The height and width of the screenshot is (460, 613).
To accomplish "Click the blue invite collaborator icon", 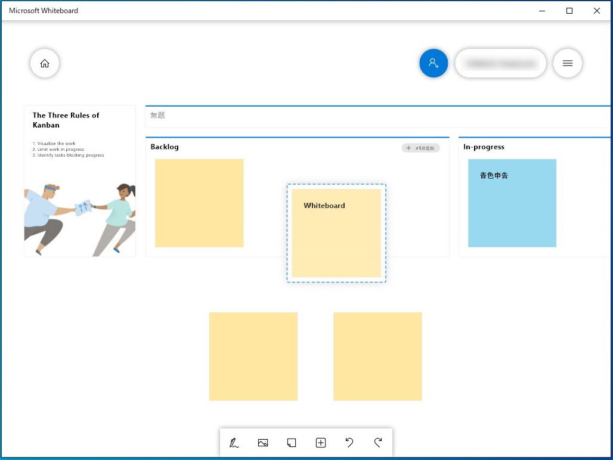I will coord(434,63).
